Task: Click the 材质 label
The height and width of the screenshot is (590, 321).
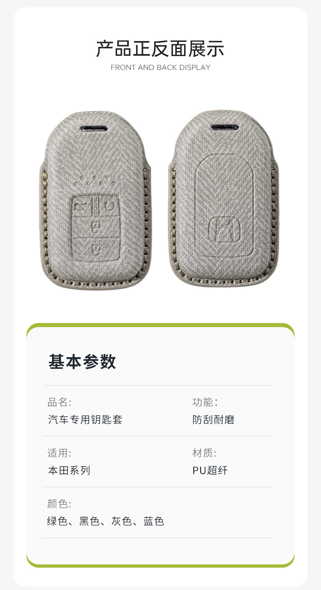Action: pyautogui.click(x=204, y=453)
